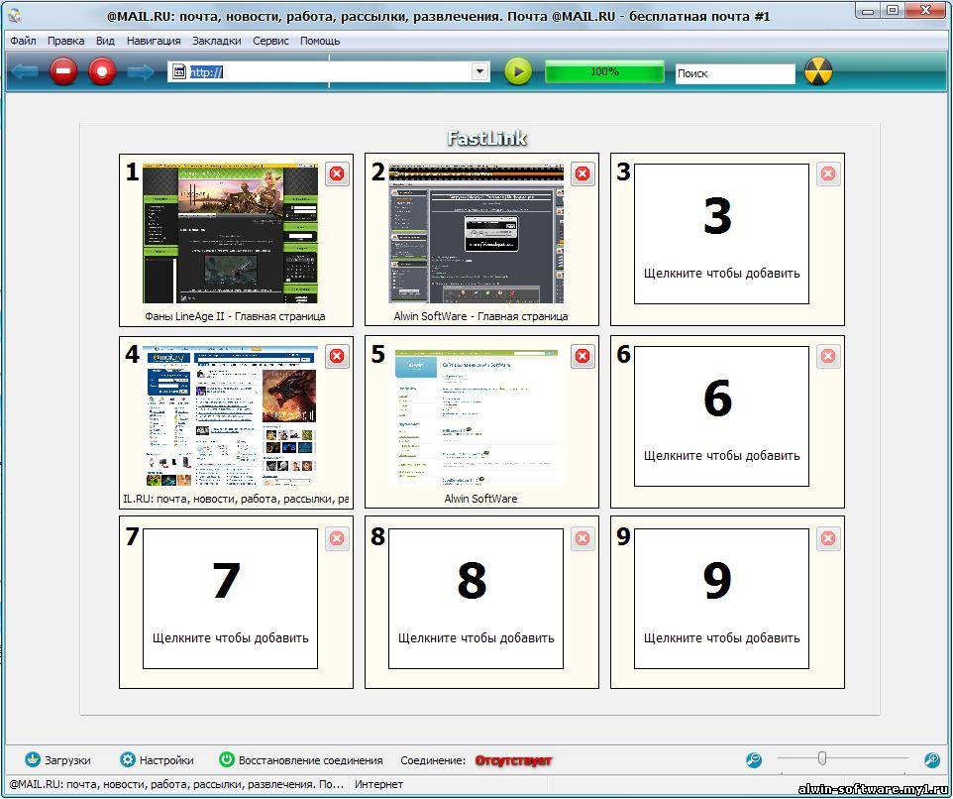Open the address bar dropdown arrow
Screen dimensions: 953x799
click(479, 71)
